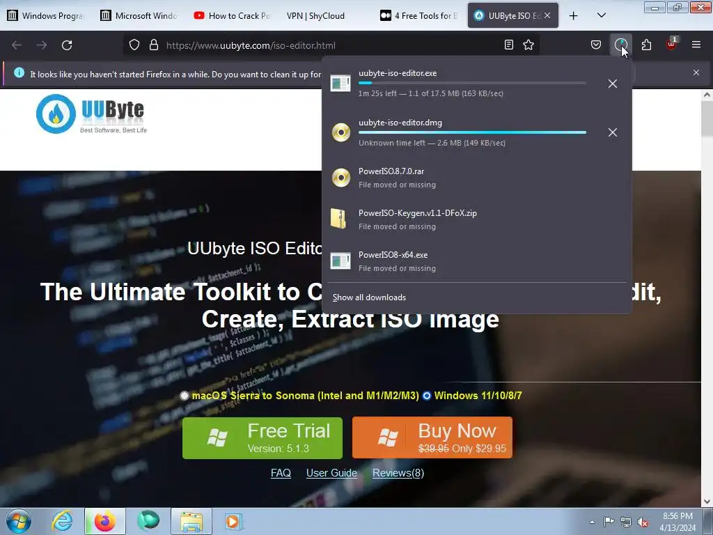713x535 pixels.
Task: Dismiss the Firefox cleanup notification bar
Action: [x=696, y=72]
